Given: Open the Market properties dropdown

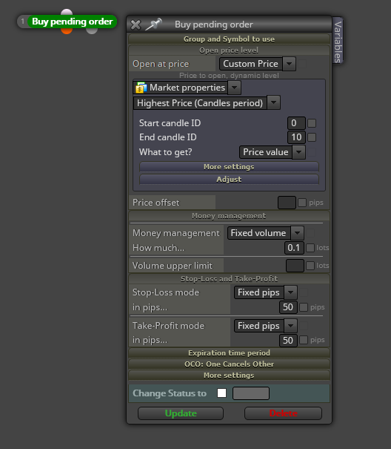Looking at the screenshot, I should click(x=187, y=88).
